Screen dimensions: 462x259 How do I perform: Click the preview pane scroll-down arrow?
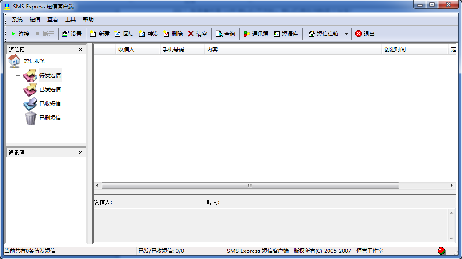(x=451, y=239)
